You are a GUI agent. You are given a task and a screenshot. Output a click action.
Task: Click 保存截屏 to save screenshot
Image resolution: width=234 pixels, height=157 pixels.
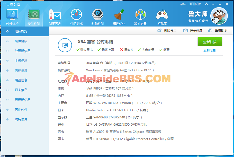[196, 30]
